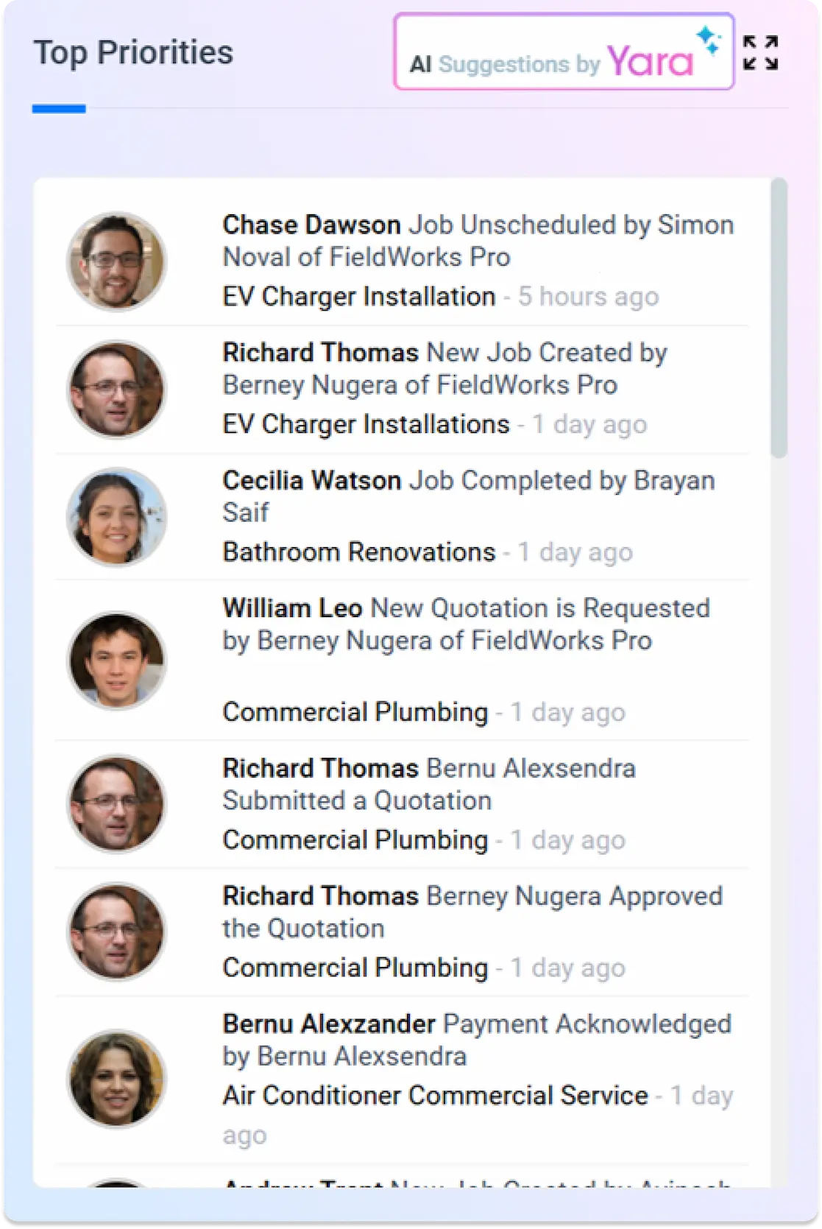Click the sparkle icon beside Yara
This screenshot has height=1229, width=822.
point(709,39)
